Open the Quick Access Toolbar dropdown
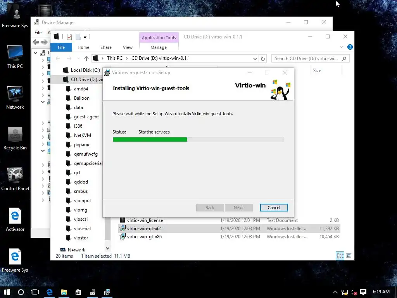Image resolution: width=397 pixels, height=298 pixels. tap(85, 37)
